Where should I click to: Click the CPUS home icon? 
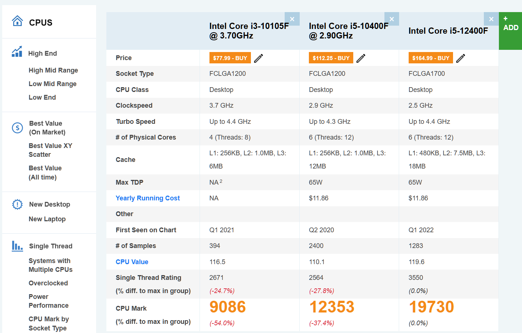[17, 21]
